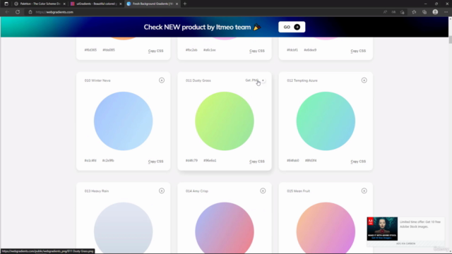Open a new browser tab
Image resolution: width=452 pixels, height=254 pixels.
coord(185,4)
